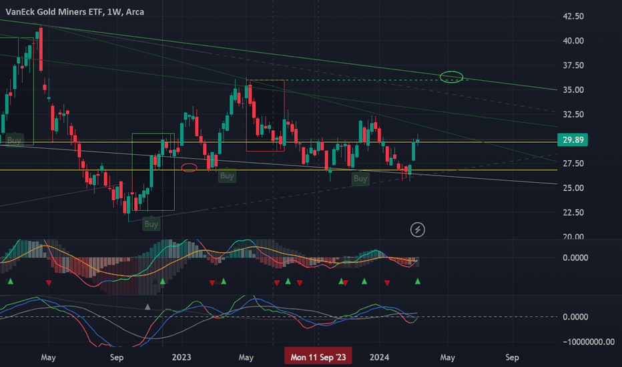Click the gray triangle marker in the bottom indicator
This screenshot has height=367, width=622.
147,307
